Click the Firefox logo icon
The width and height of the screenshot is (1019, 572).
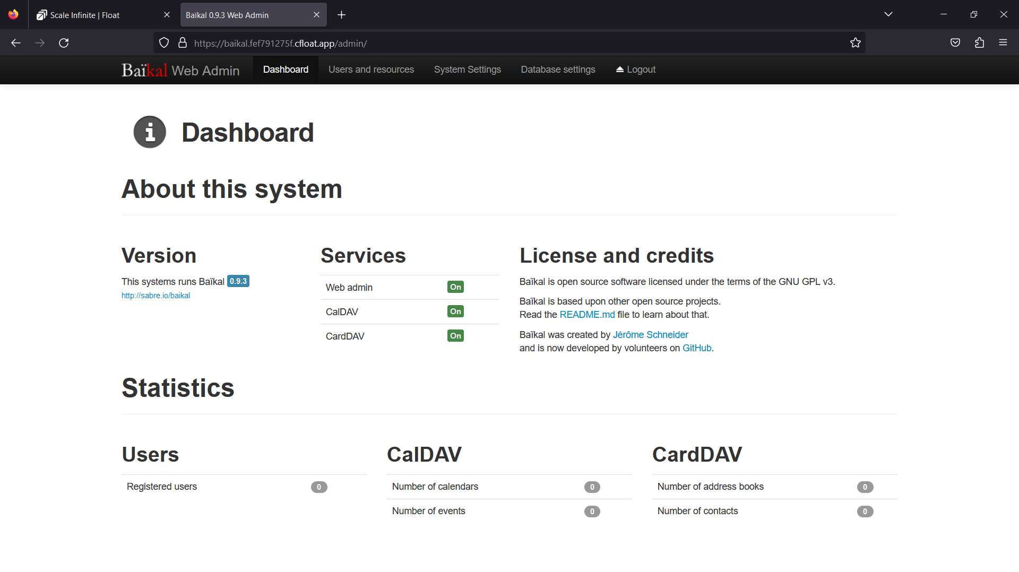point(13,14)
